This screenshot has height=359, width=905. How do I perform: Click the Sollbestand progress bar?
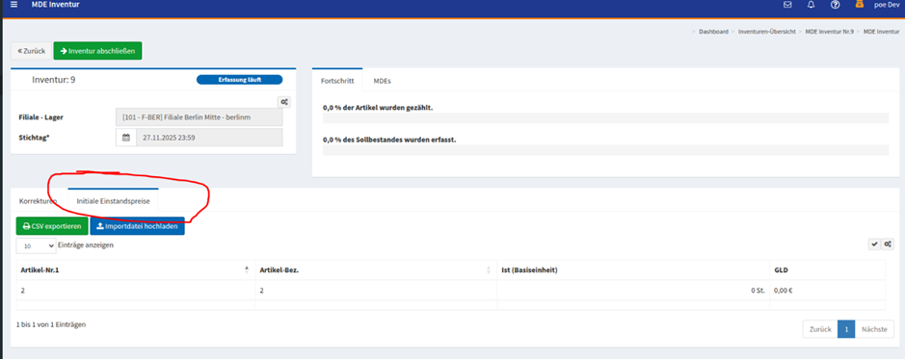(x=605, y=150)
